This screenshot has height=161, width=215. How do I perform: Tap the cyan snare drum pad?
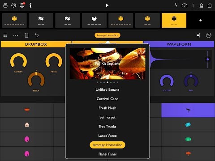[188, 125]
